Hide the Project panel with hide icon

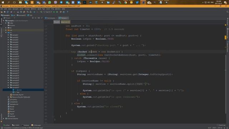tap(42, 18)
